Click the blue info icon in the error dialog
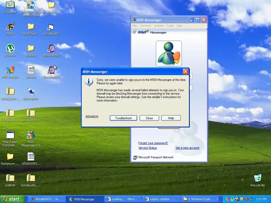The width and height of the screenshot is (271, 203). tap(89, 82)
